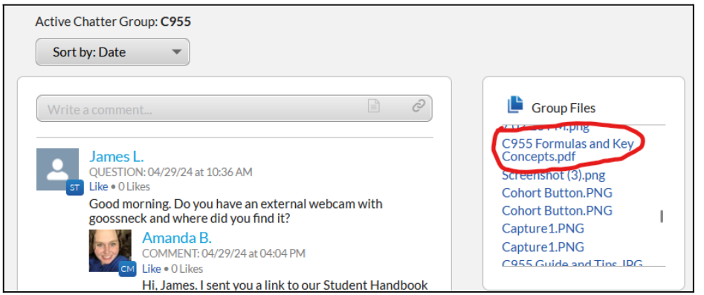Open C955 Formulas and Key Concepts.pdf
The image size is (704, 295).
tap(567, 150)
